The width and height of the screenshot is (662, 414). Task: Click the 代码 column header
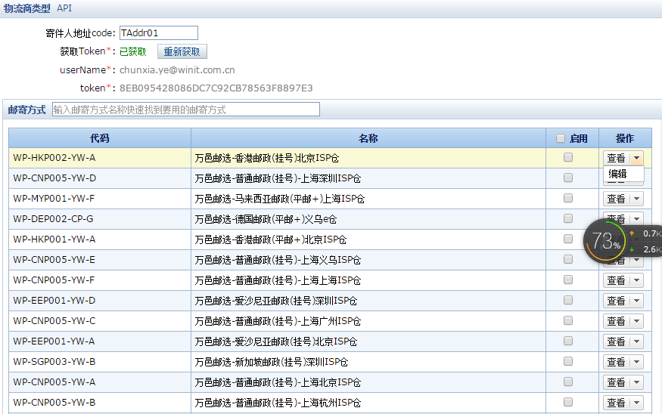tap(100, 138)
